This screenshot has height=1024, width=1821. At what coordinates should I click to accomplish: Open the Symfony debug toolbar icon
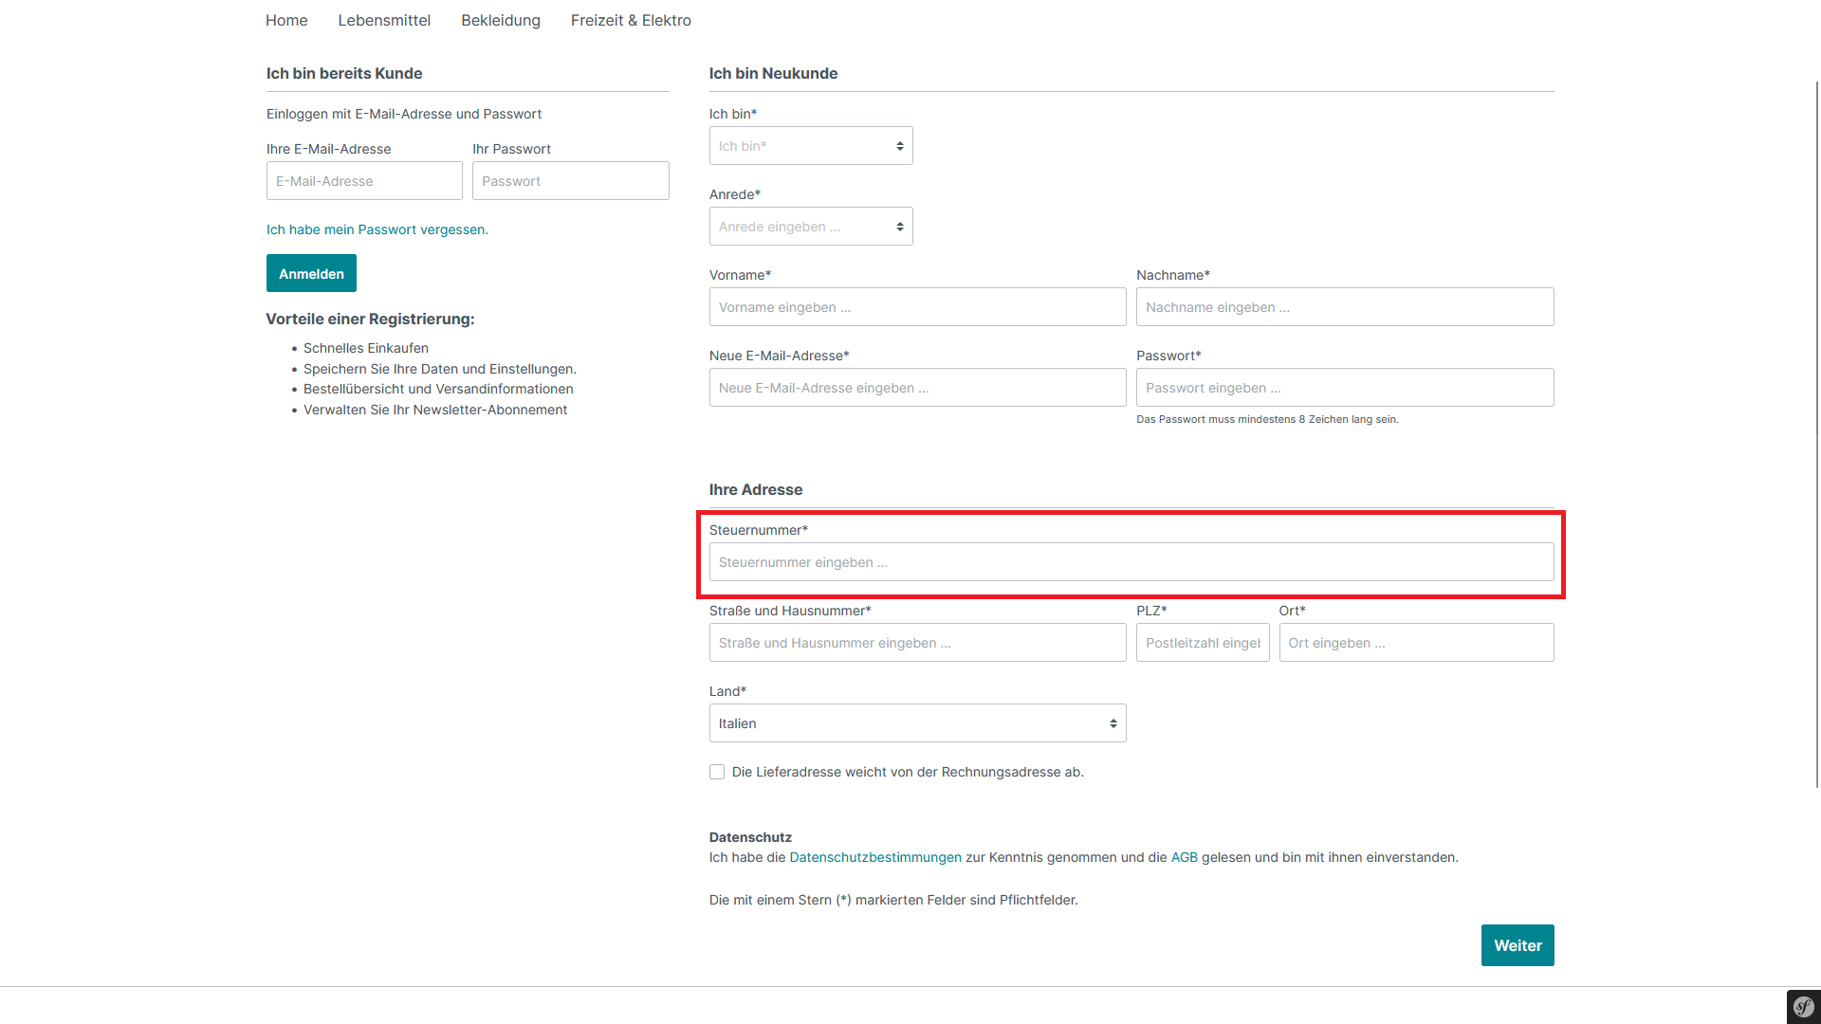(x=1803, y=1007)
